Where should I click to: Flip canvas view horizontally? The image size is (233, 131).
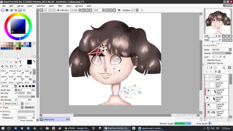point(119,10)
